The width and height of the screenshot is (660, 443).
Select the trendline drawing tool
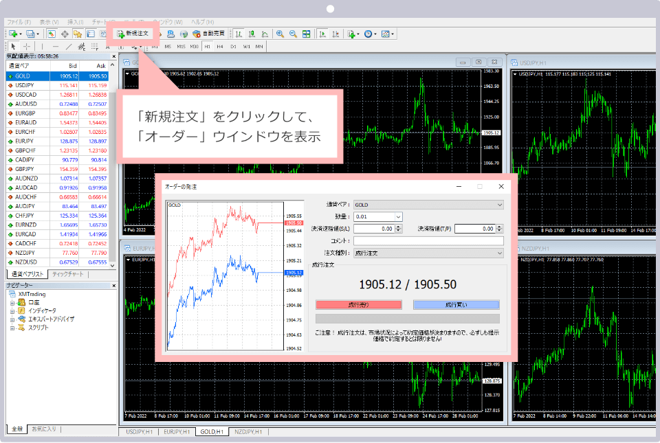pos(69,47)
